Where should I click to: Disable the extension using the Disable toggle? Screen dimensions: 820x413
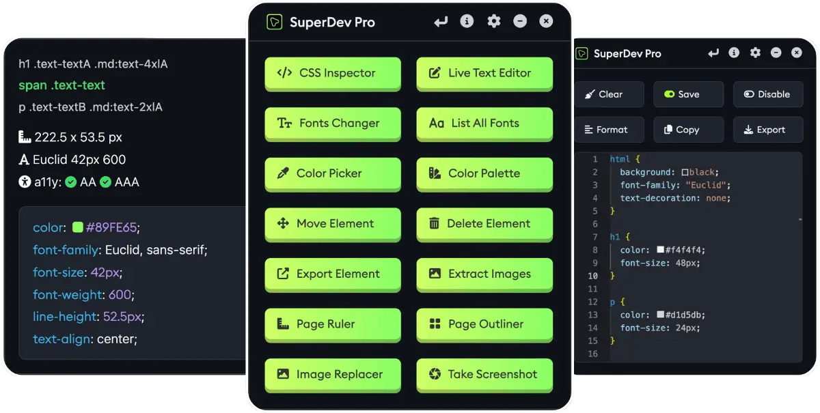[768, 94]
